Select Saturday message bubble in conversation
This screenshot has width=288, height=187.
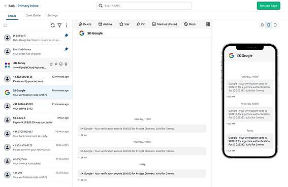click(142, 129)
